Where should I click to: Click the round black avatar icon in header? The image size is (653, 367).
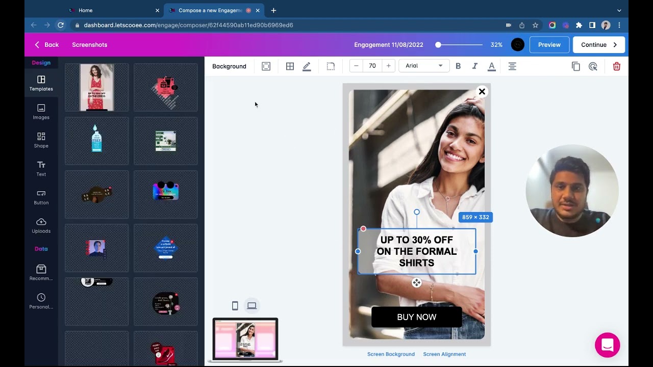click(x=518, y=45)
